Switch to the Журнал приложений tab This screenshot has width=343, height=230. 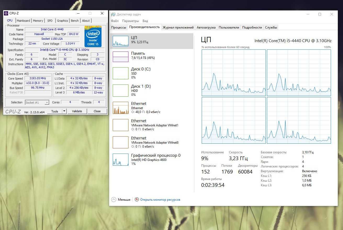click(x=178, y=27)
